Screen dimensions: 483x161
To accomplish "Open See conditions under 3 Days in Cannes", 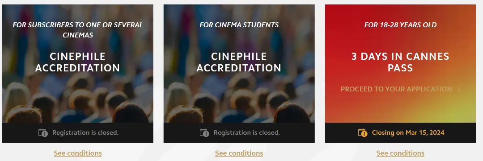I will click(x=400, y=153).
